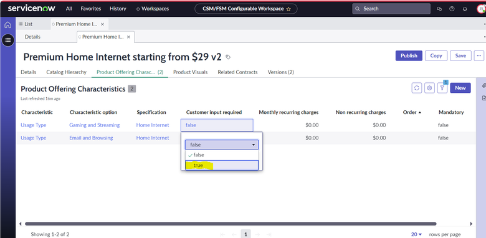
Task: Click the Save button
Action: (460, 55)
